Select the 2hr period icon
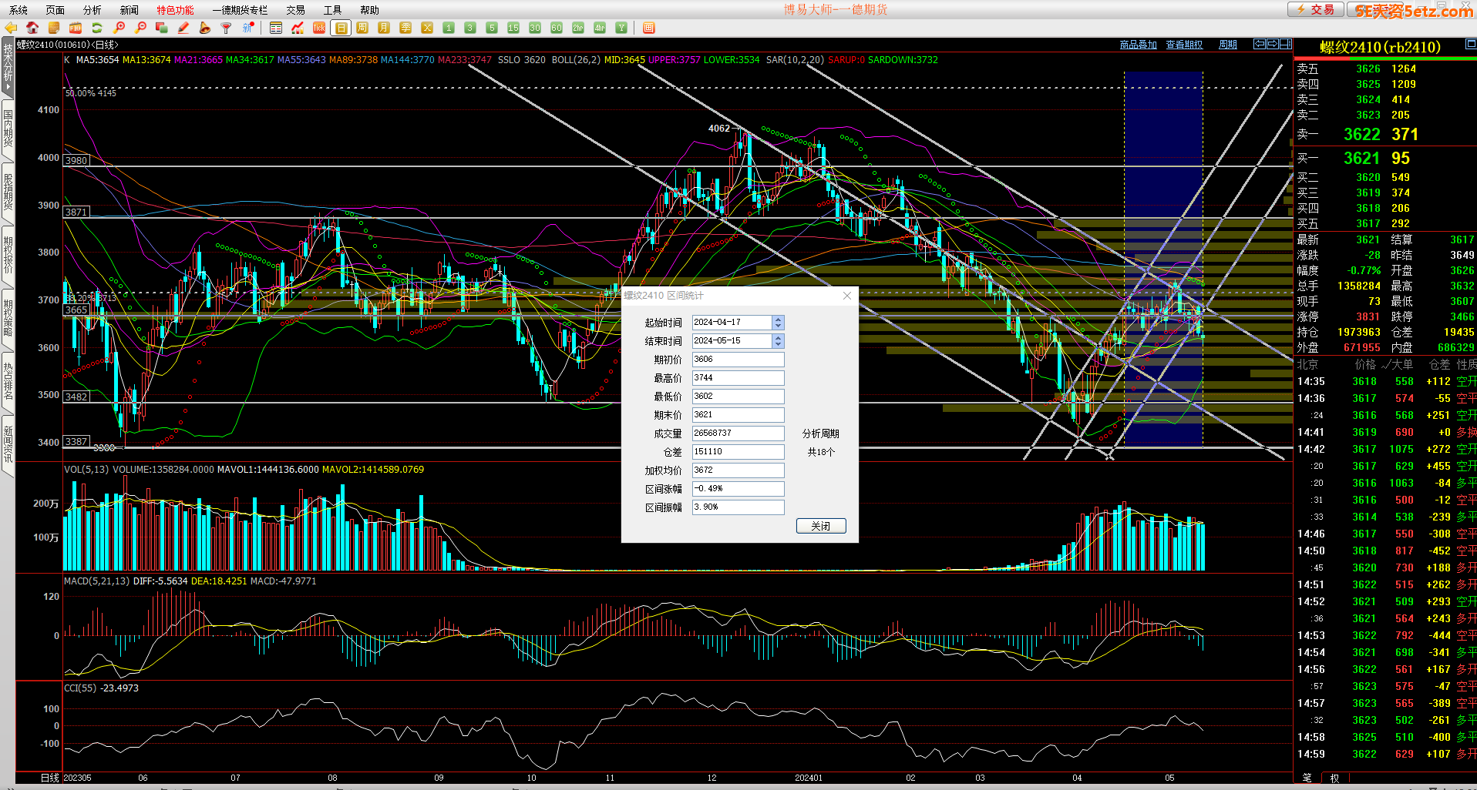The width and height of the screenshot is (1477, 790). click(x=578, y=28)
